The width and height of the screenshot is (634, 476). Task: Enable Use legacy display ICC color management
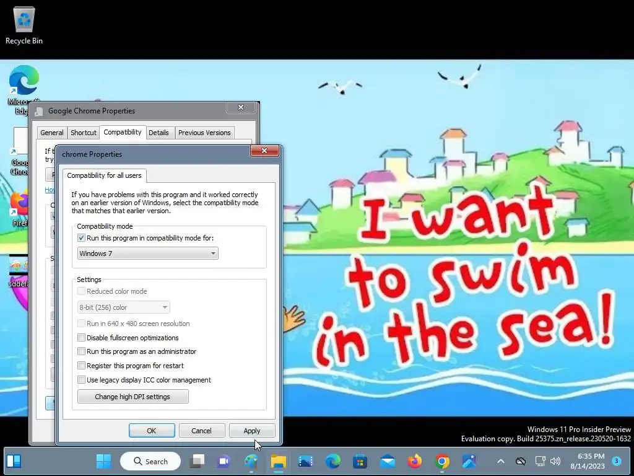coord(81,380)
